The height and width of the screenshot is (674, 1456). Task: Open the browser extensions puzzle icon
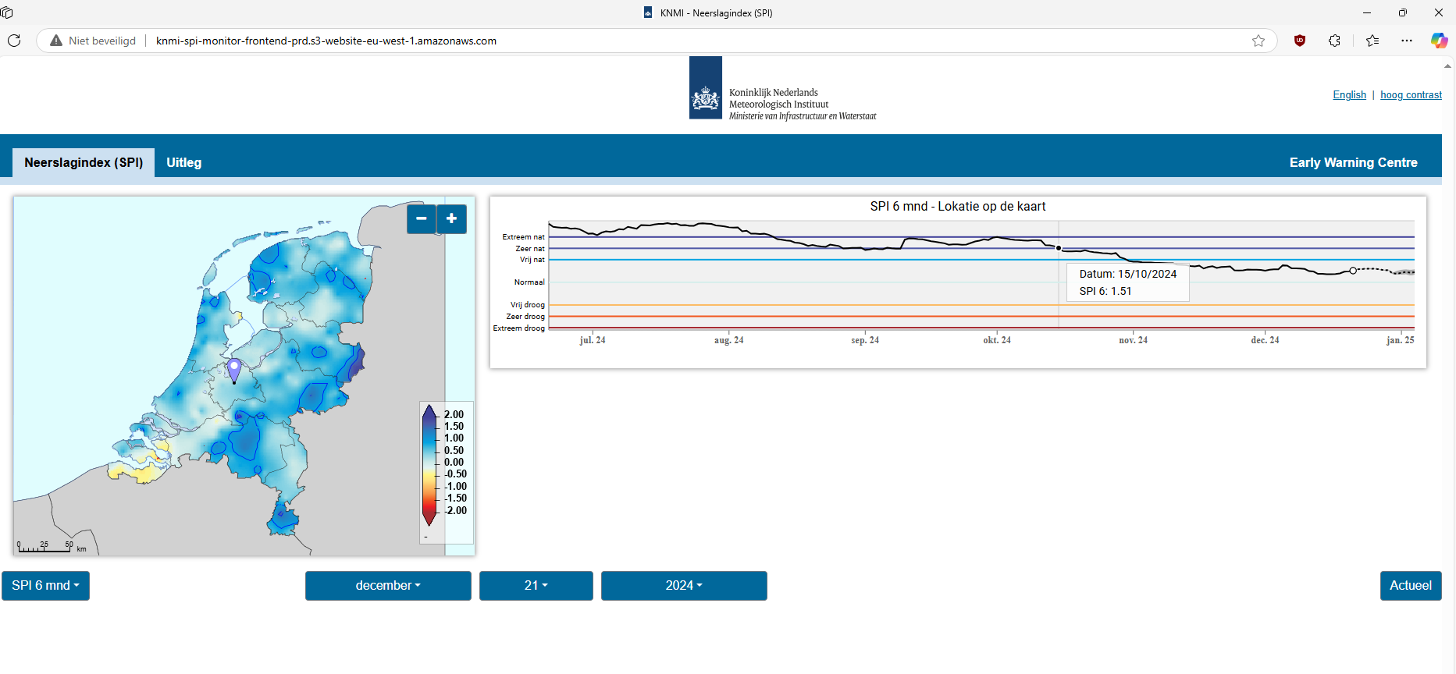coord(1334,41)
